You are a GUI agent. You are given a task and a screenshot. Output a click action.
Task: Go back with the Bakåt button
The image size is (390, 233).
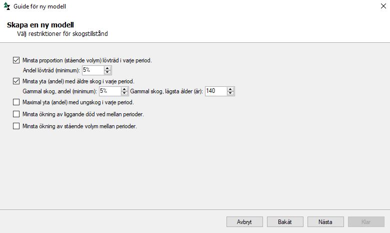coord(285,222)
